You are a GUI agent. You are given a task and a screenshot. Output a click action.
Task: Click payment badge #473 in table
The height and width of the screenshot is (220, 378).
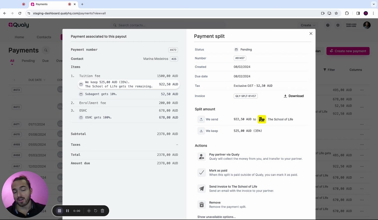(17, 90)
